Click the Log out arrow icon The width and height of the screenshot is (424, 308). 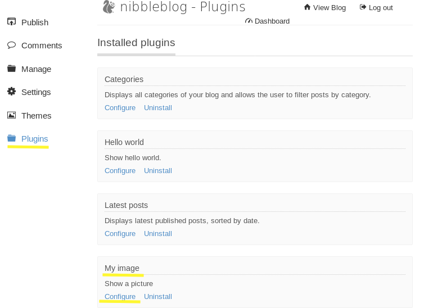pyautogui.click(x=363, y=7)
